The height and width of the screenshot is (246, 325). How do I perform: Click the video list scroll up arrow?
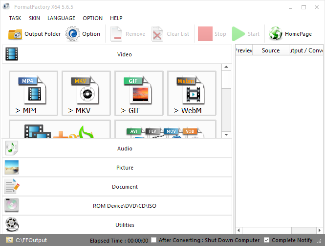pos(226,67)
